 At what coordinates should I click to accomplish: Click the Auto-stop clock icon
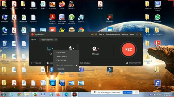pyautogui.click(x=48, y=63)
